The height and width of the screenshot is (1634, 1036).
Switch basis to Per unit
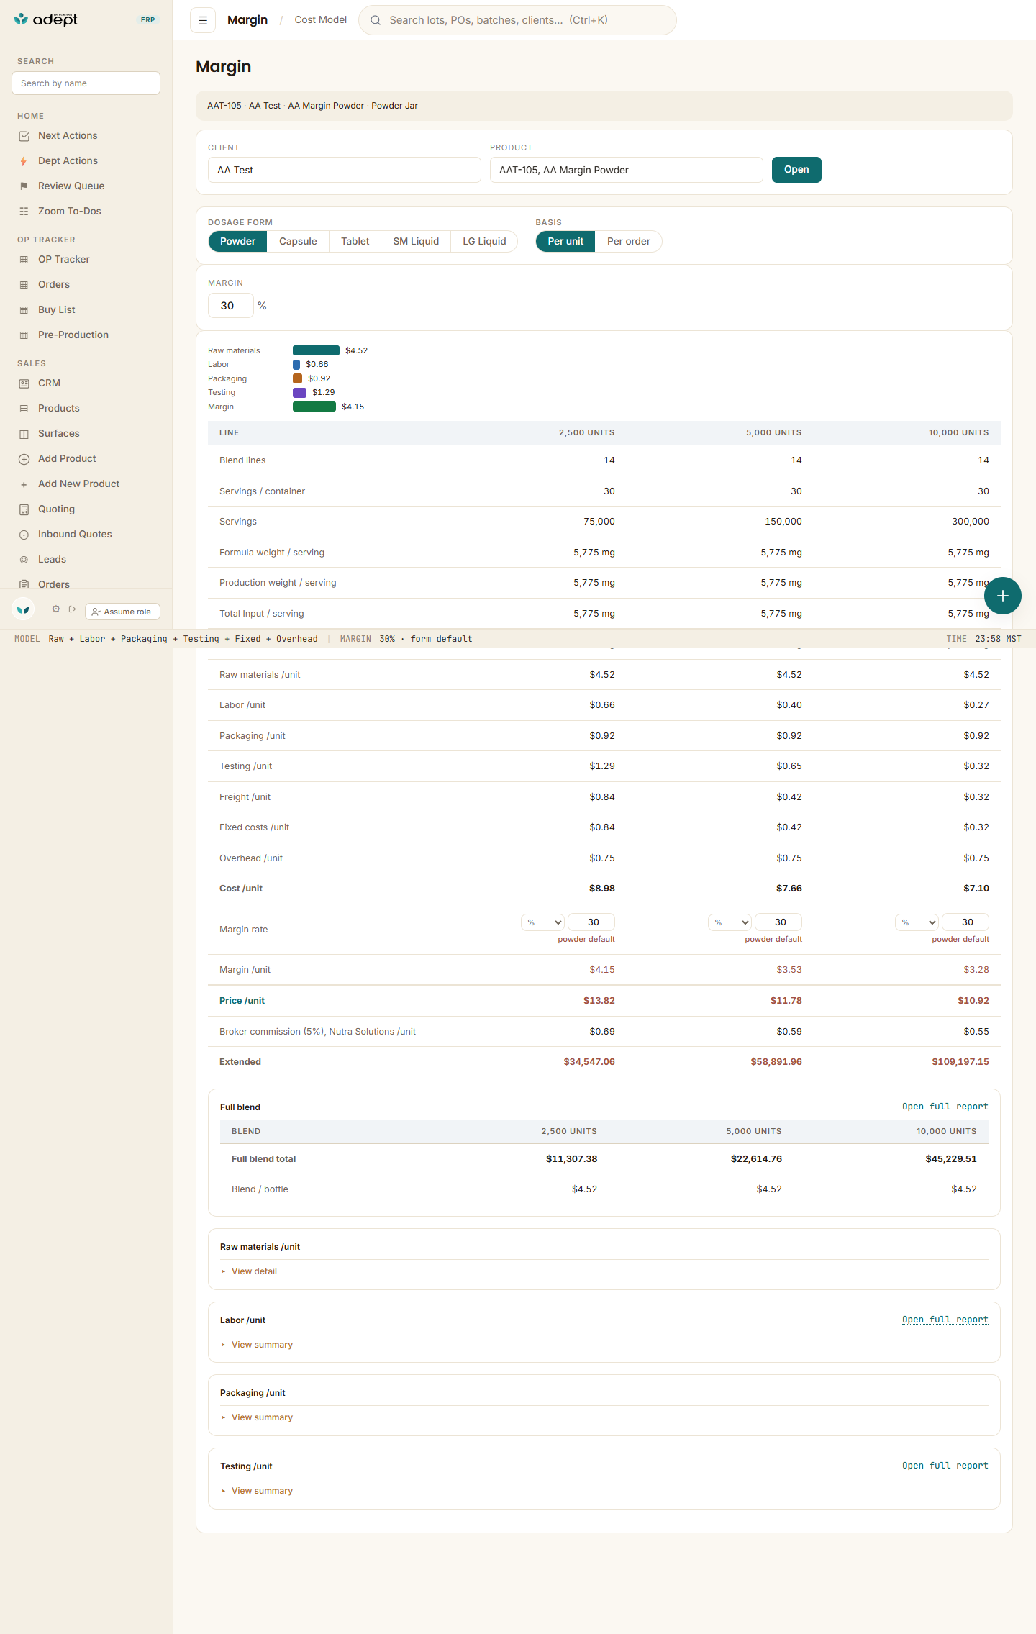565,242
